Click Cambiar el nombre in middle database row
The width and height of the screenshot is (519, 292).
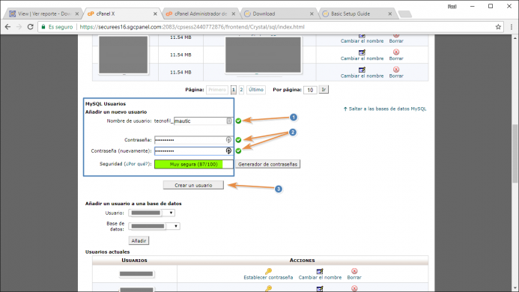pos(362,58)
